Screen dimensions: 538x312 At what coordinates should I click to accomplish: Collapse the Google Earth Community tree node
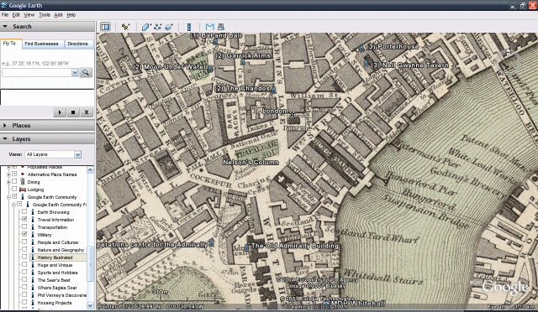8,197
